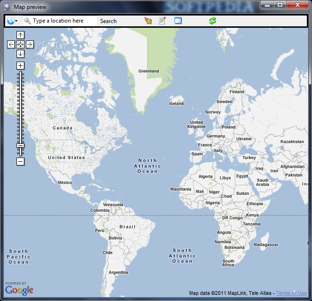Minimize the Map preview window
Viewport: 312px width, 301px height.
[267, 5]
